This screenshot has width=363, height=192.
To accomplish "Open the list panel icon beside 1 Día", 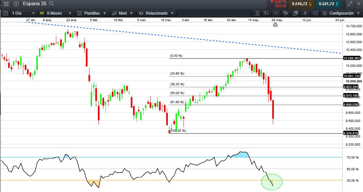I will (6, 13).
